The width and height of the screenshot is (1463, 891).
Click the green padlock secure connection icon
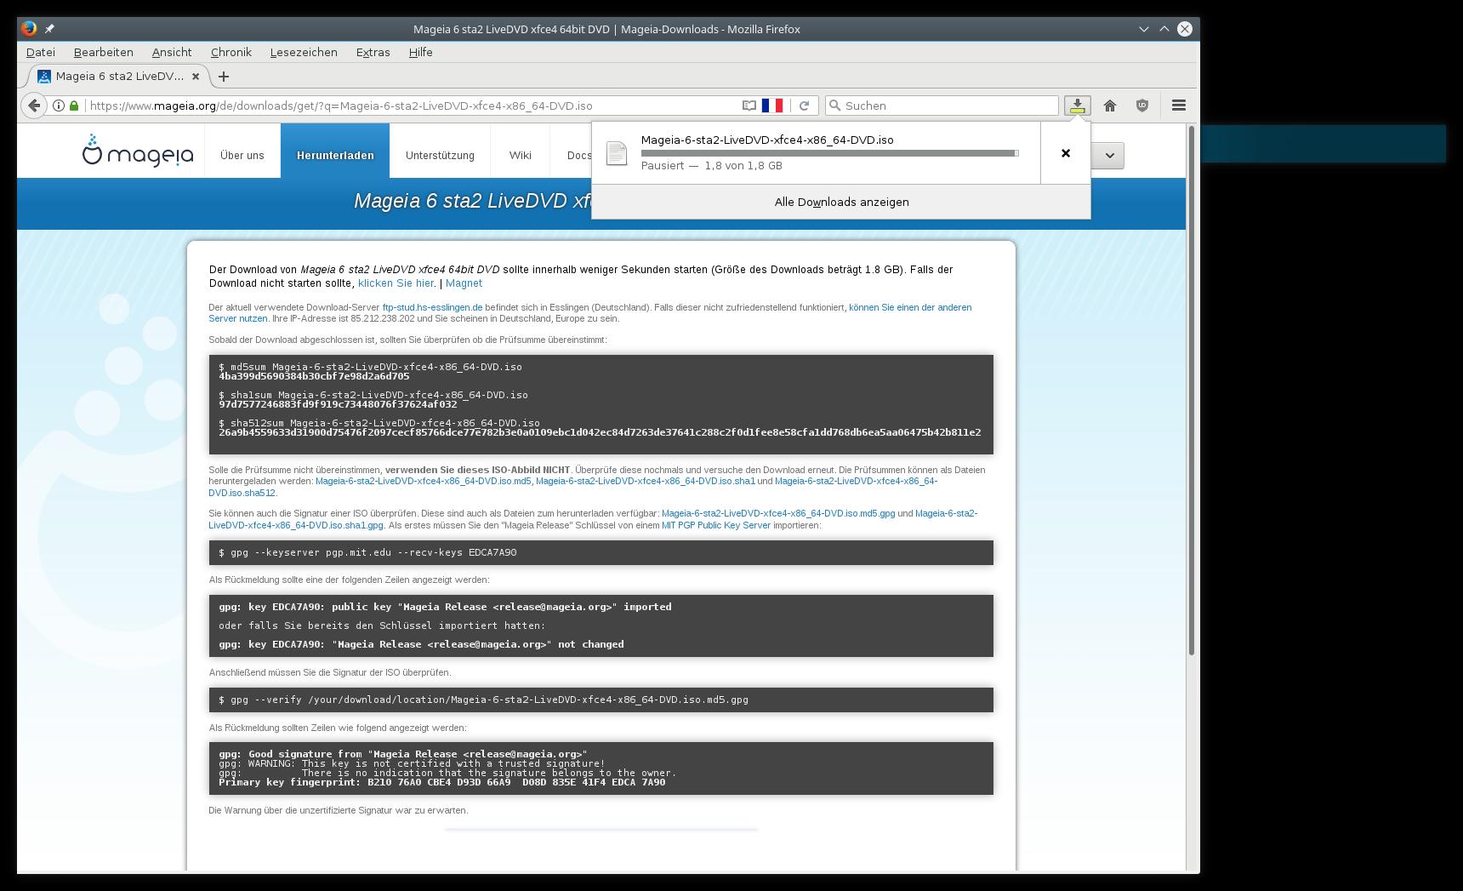click(74, 106)
